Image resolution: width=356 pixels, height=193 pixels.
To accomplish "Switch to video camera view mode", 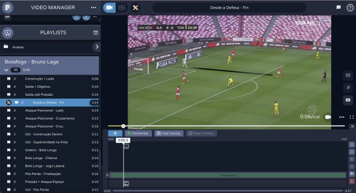I will click(109, 8).
